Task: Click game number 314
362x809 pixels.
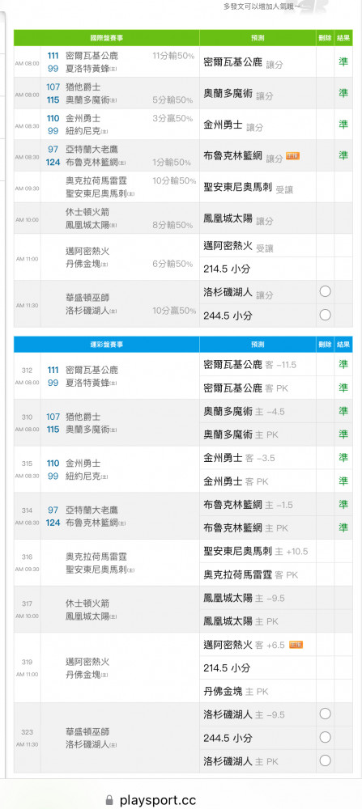Action: (27, 510)
